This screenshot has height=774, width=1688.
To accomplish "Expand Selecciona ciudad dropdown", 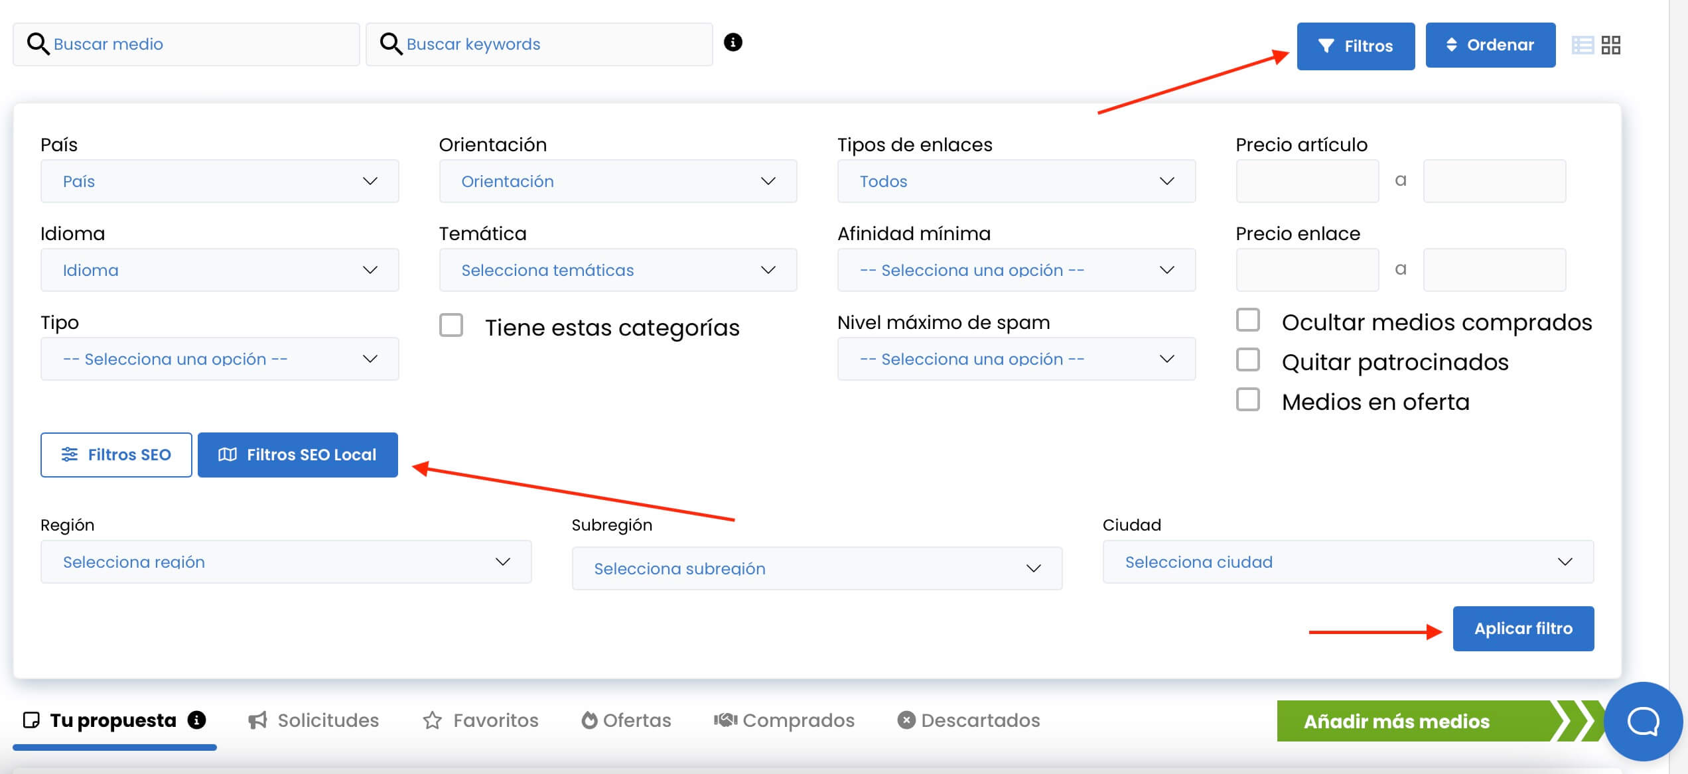I will (x=1348, y=562).
